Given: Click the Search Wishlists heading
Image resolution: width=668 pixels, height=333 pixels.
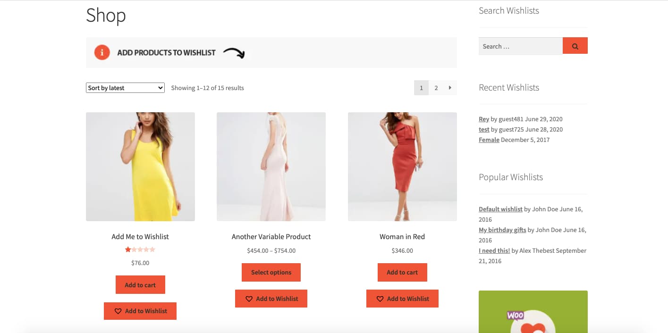Looking at the screenshot, I should click(509, 10).
